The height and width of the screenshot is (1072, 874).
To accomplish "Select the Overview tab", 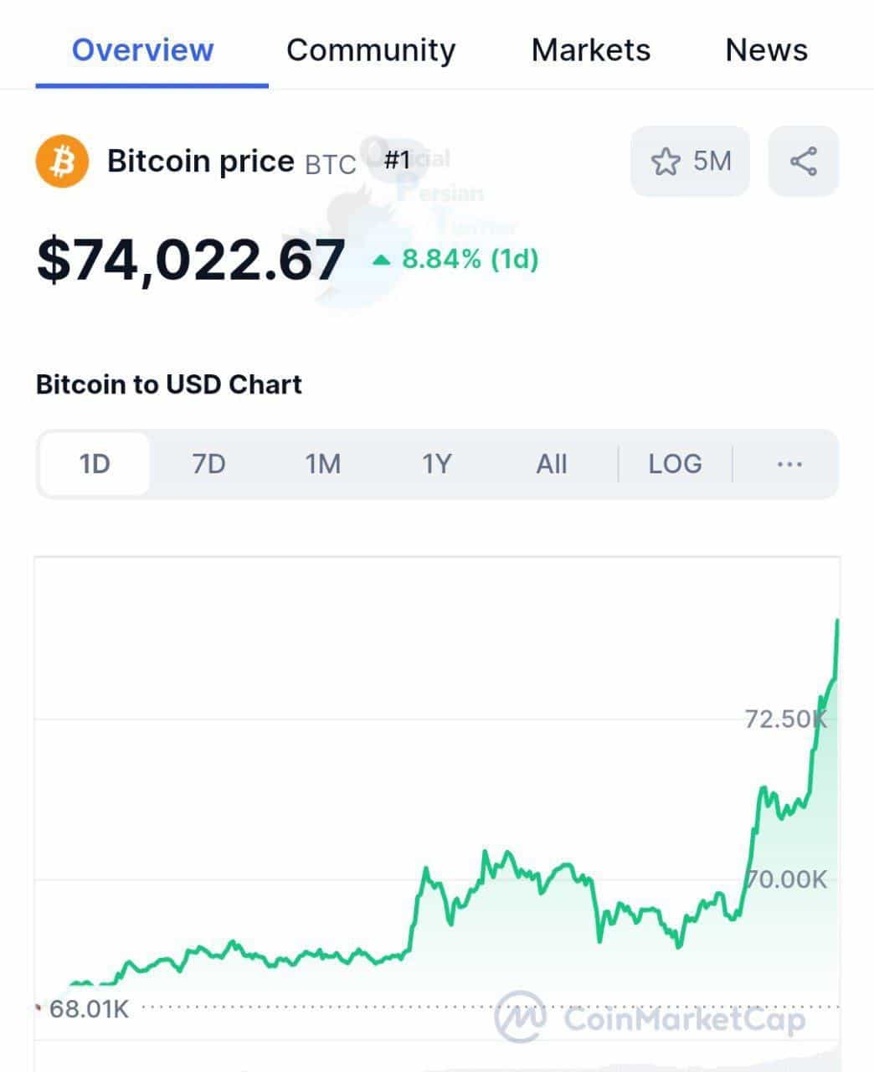I will point(143,50).
